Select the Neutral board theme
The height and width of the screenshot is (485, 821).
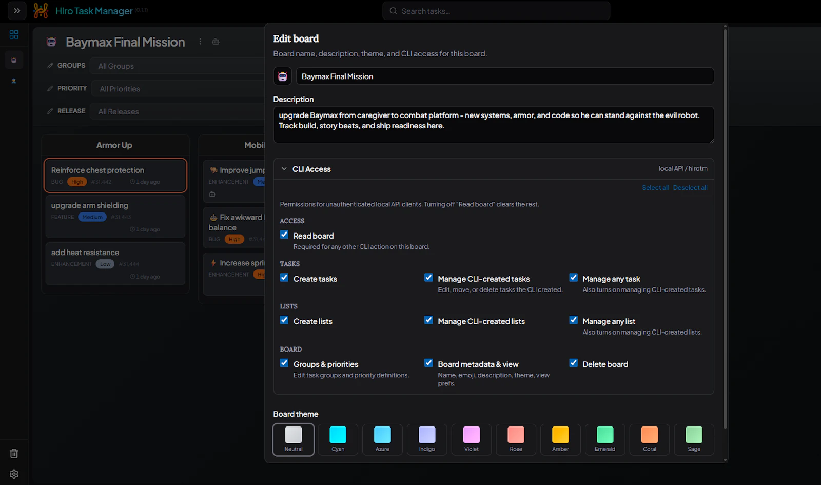tap(294, 439)
